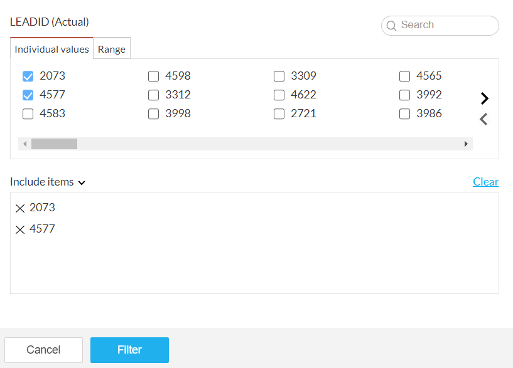Image resolution: width=513 pixels, height=368 pixels.
Task: Click the scrollbar right arrow
Action: (x=466, y=144)
